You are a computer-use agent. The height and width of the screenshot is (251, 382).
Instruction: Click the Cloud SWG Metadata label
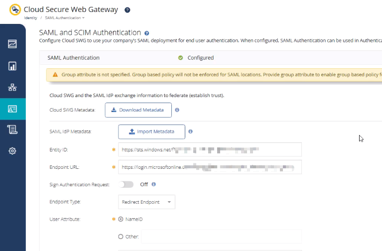click(72, 110)
